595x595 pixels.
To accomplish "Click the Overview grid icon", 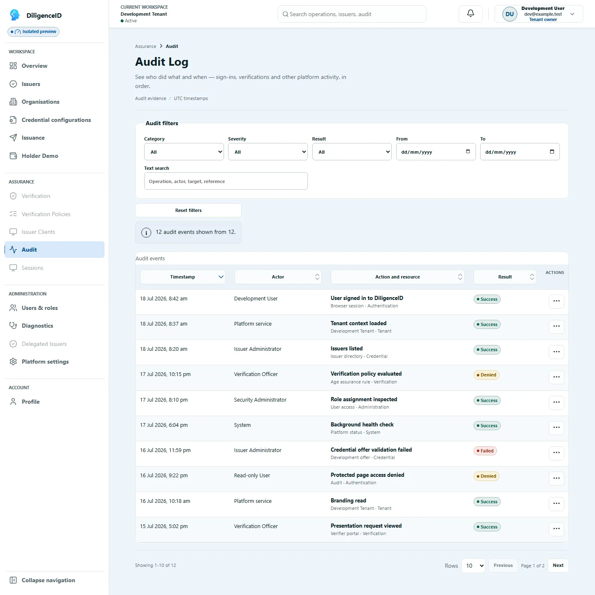I will click(13, 66).
